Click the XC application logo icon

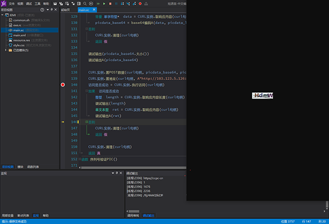pos(4,3)
